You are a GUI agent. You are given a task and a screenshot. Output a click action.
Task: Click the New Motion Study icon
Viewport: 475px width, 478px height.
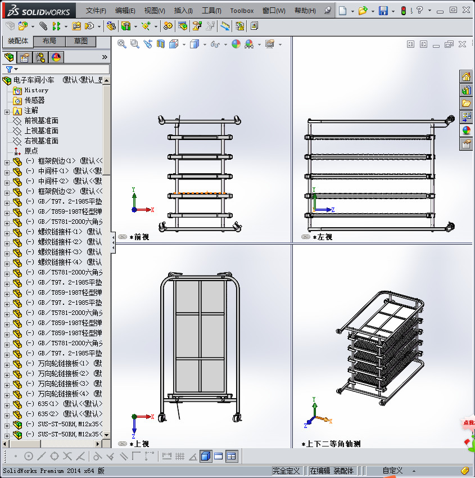(168, 26)
